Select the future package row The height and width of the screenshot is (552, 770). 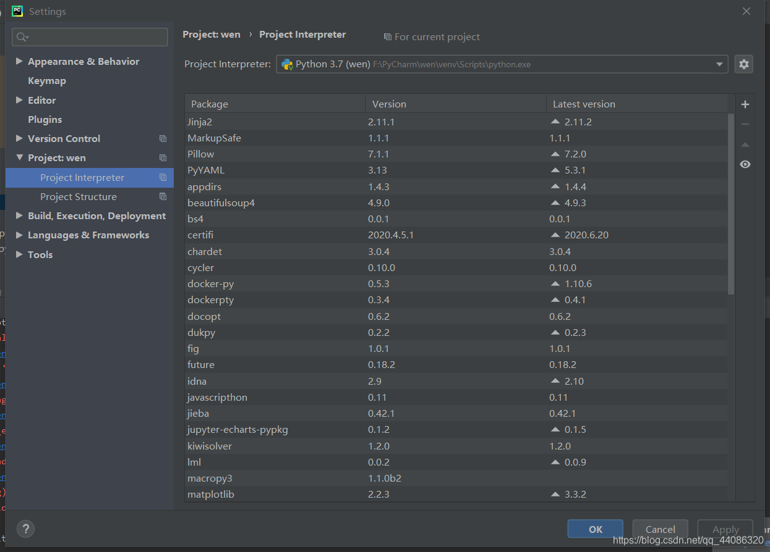456,364
